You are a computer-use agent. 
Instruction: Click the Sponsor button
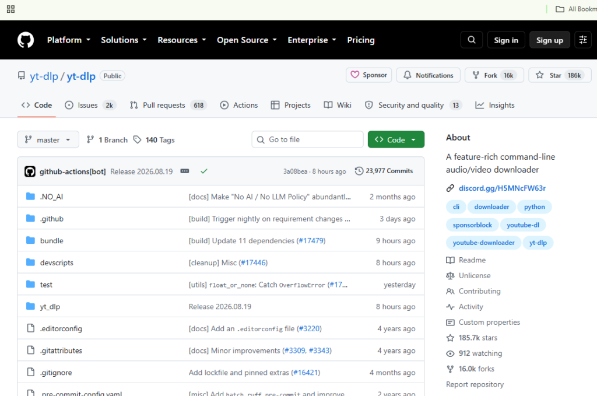[369, 75]
